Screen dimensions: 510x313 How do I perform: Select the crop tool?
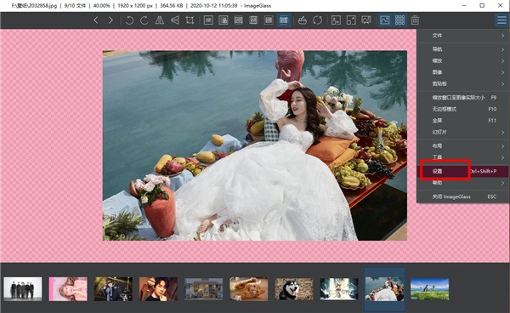[190, 20]
